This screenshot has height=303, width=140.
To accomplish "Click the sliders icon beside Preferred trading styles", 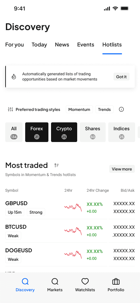I will pyautogui.click(x=10, y=109).
